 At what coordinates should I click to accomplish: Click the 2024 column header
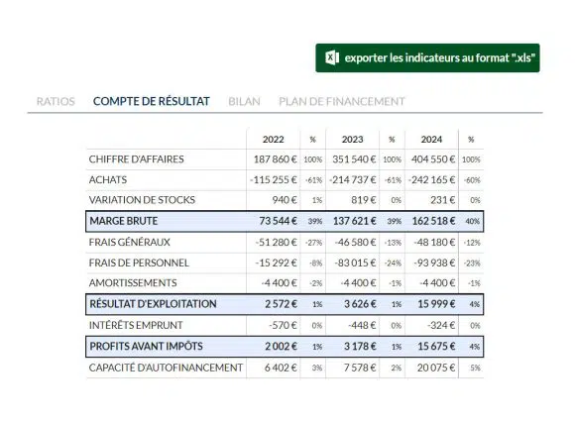pyautogui.click(x=431, y=140)
